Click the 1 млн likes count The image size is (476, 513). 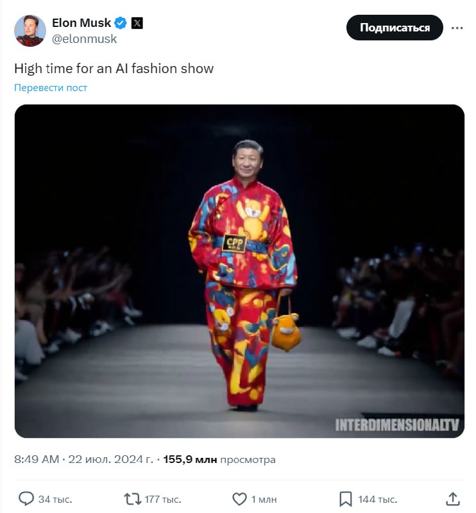(264, 499)
